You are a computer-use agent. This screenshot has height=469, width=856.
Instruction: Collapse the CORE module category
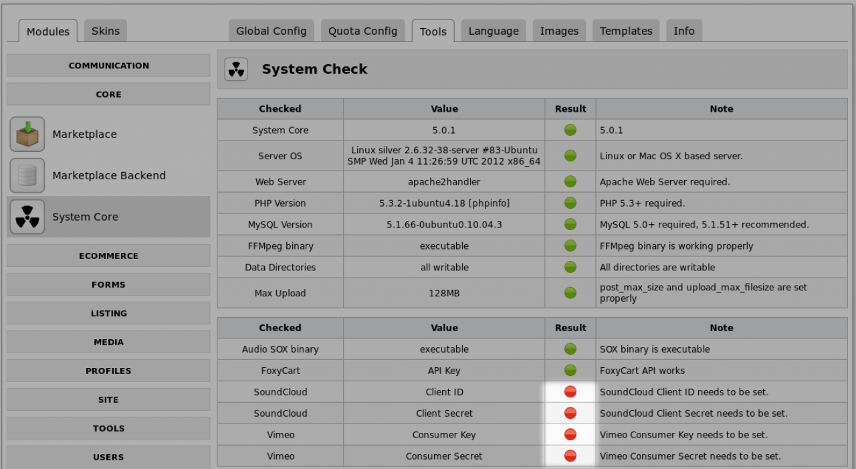[x=108, y=94]
